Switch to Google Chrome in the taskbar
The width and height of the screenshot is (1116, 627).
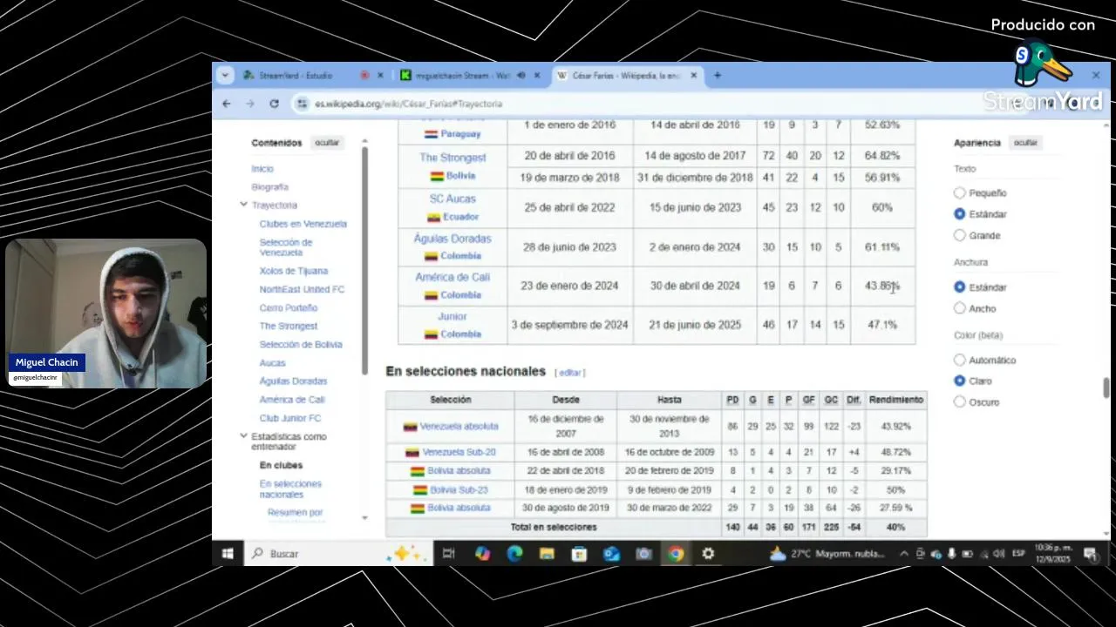[676, 554]
